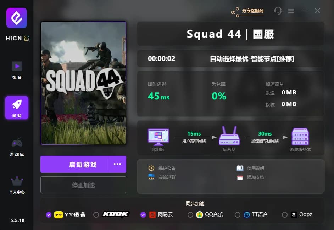This screenshot has width=334, height=230.
Task: Enable KOOK sync acceleration
Action: pyautogui.click(x=96, y=215)
